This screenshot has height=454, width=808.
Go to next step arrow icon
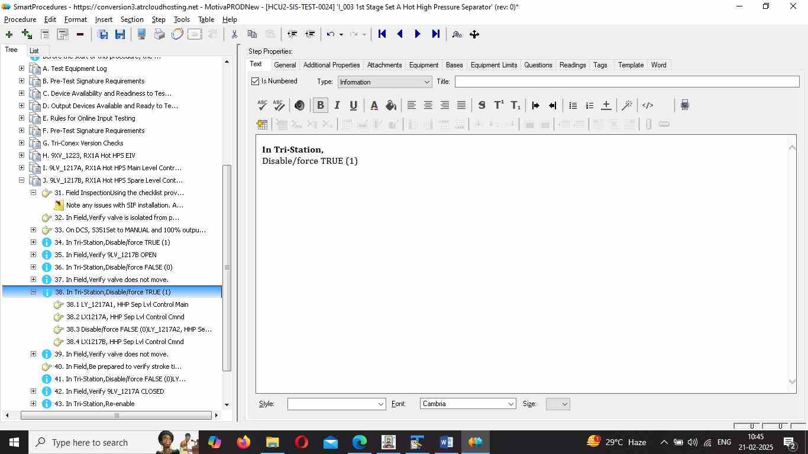click(x=418, y=34)
